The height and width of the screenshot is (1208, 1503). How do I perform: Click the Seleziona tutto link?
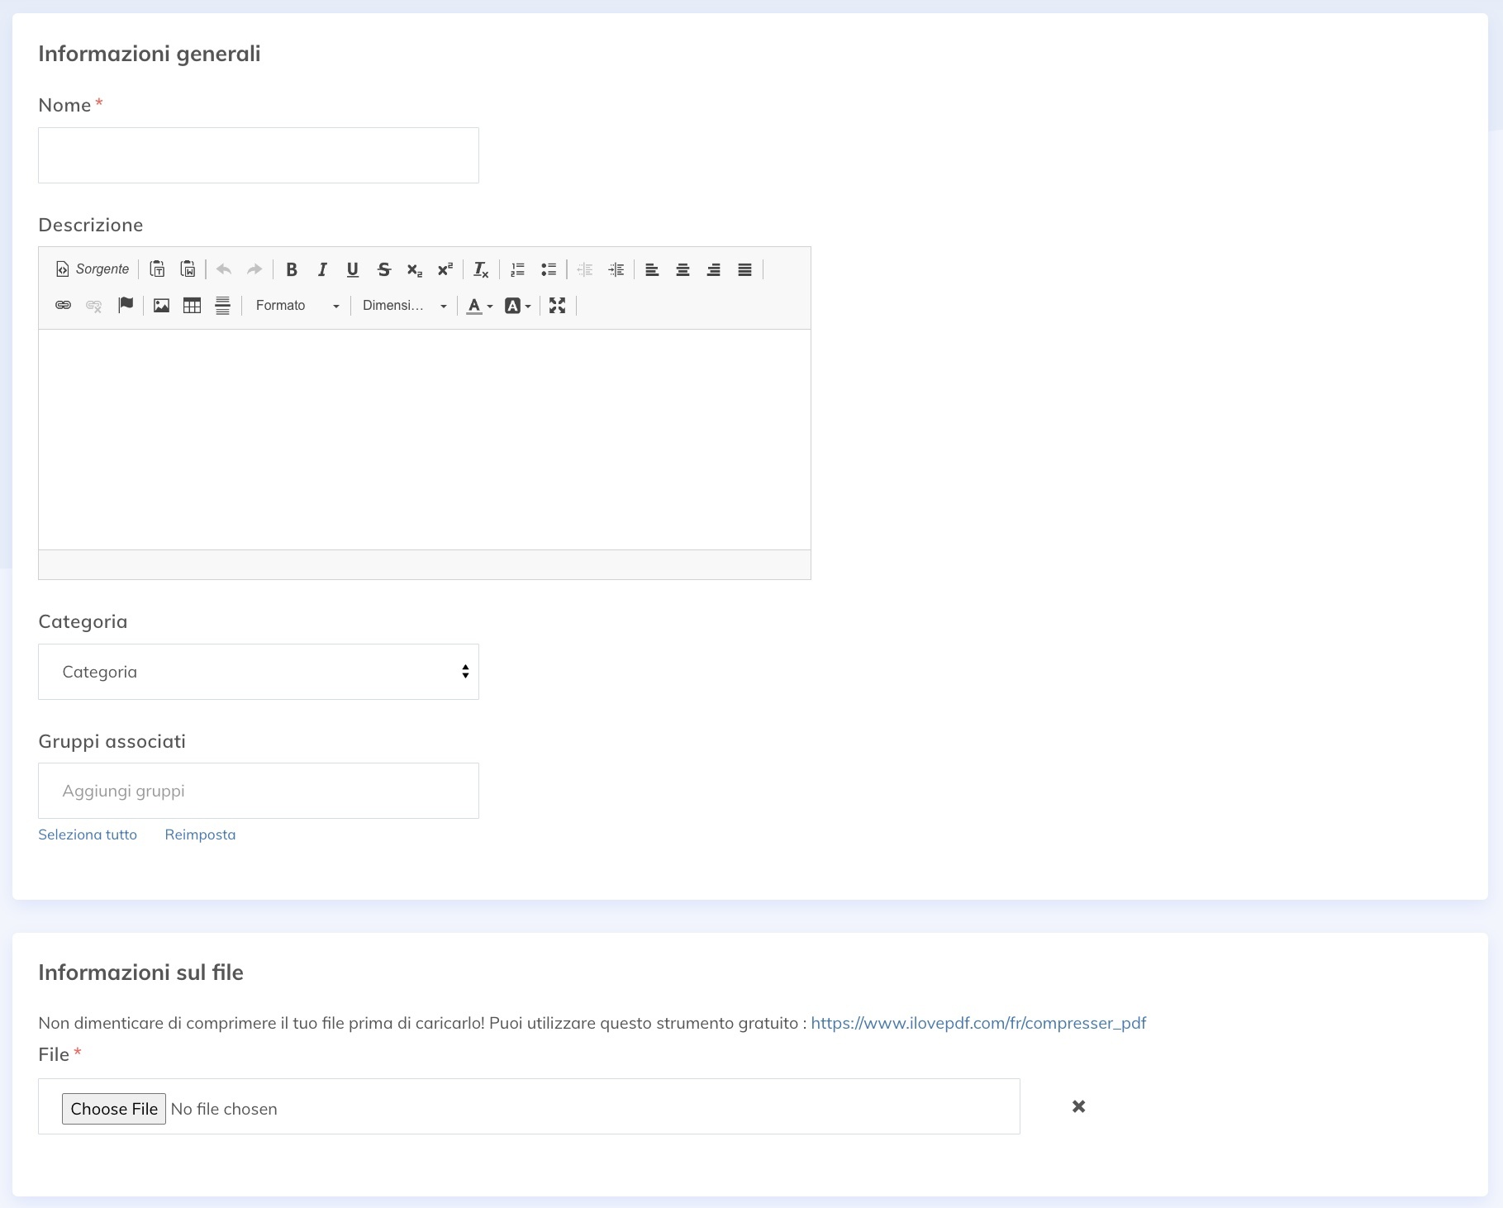coord(88,835)
